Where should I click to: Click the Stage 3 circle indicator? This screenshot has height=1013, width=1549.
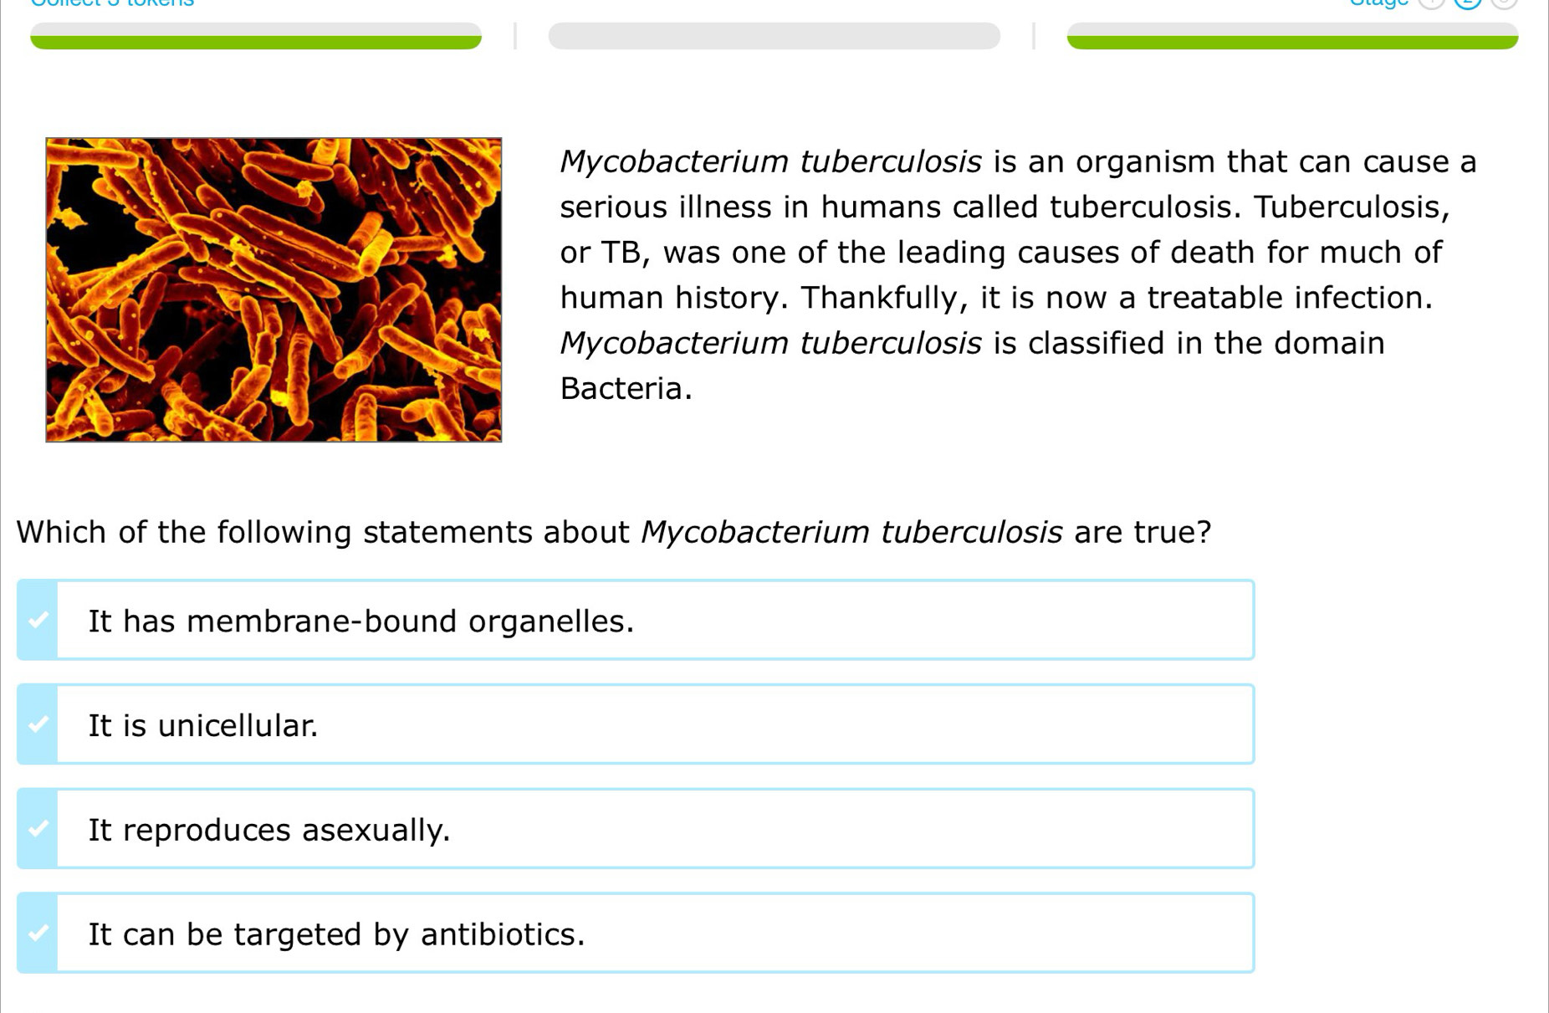tap(1504, 3)
